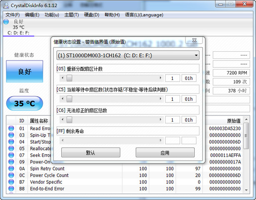Minimize the CrystalDiskInfo window
This screenshot has height=200, width=256.
coord(221,4)
